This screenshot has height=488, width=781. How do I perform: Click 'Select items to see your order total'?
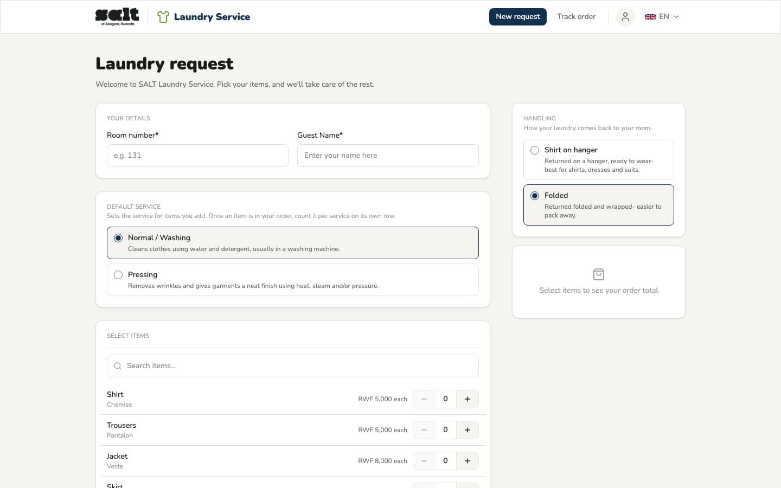tap(599, 291)
